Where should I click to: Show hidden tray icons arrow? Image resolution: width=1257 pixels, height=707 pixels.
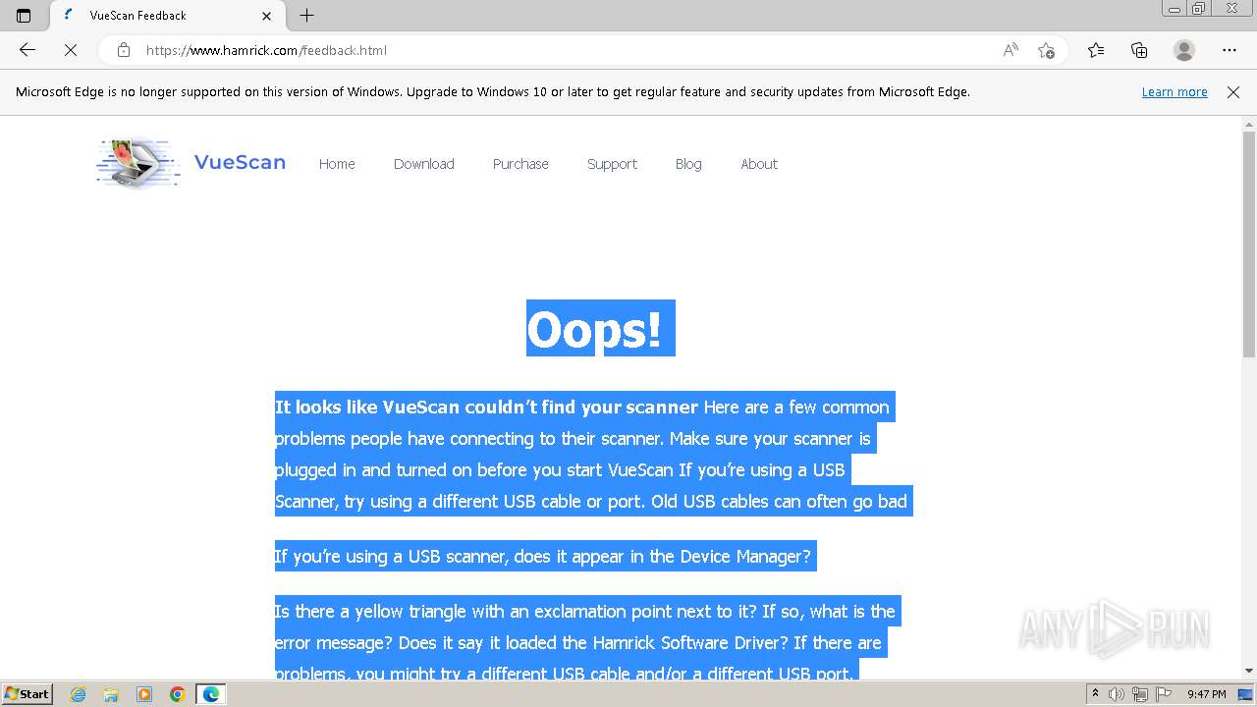[x=1096, y=694]
